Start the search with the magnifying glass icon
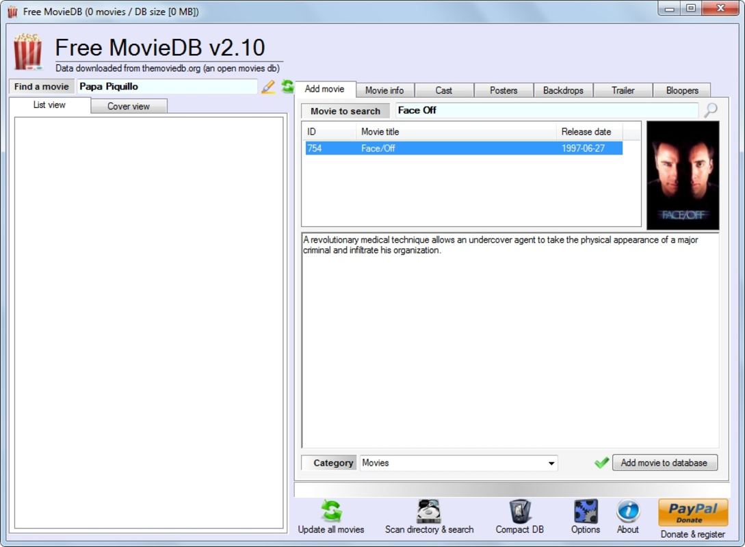 click(x=711, y=109)
